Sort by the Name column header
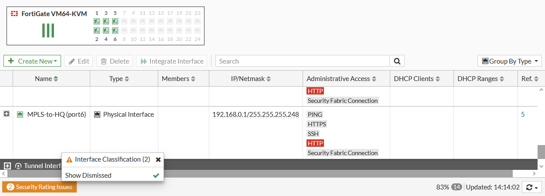545x196 pixels. click(47, 79)
